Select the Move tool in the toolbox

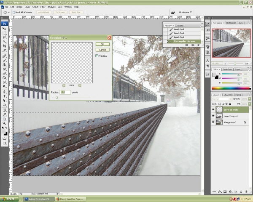4,29
